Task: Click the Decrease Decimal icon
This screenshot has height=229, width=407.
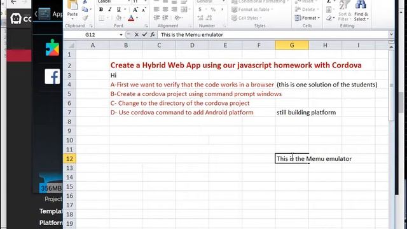Action: pos(209,18)
